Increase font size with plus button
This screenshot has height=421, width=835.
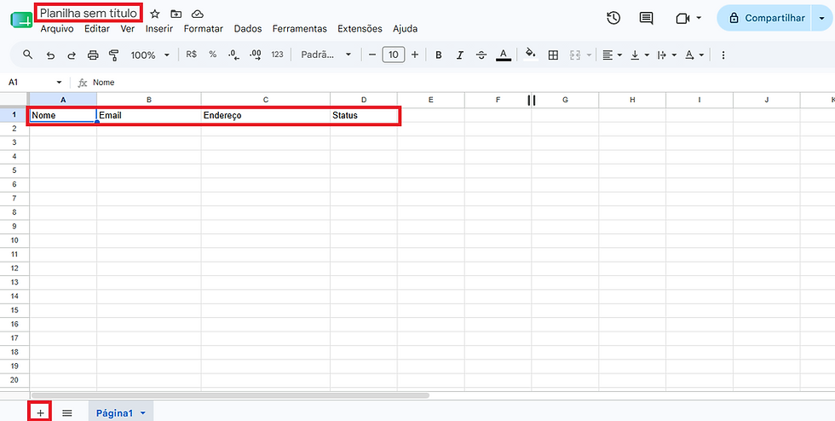point(415,55)
